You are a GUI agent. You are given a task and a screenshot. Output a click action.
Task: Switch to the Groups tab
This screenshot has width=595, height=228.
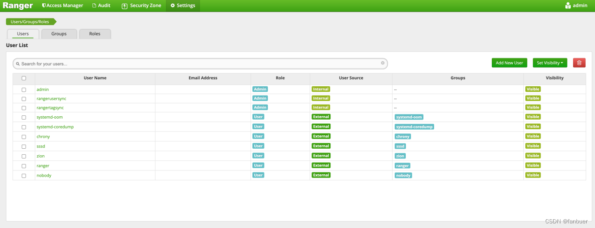[x=59, y=34]
